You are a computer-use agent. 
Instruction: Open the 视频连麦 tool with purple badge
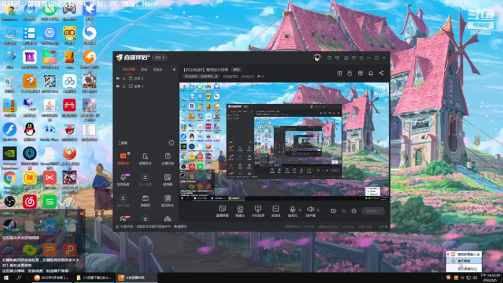click(x=123, y=180)
